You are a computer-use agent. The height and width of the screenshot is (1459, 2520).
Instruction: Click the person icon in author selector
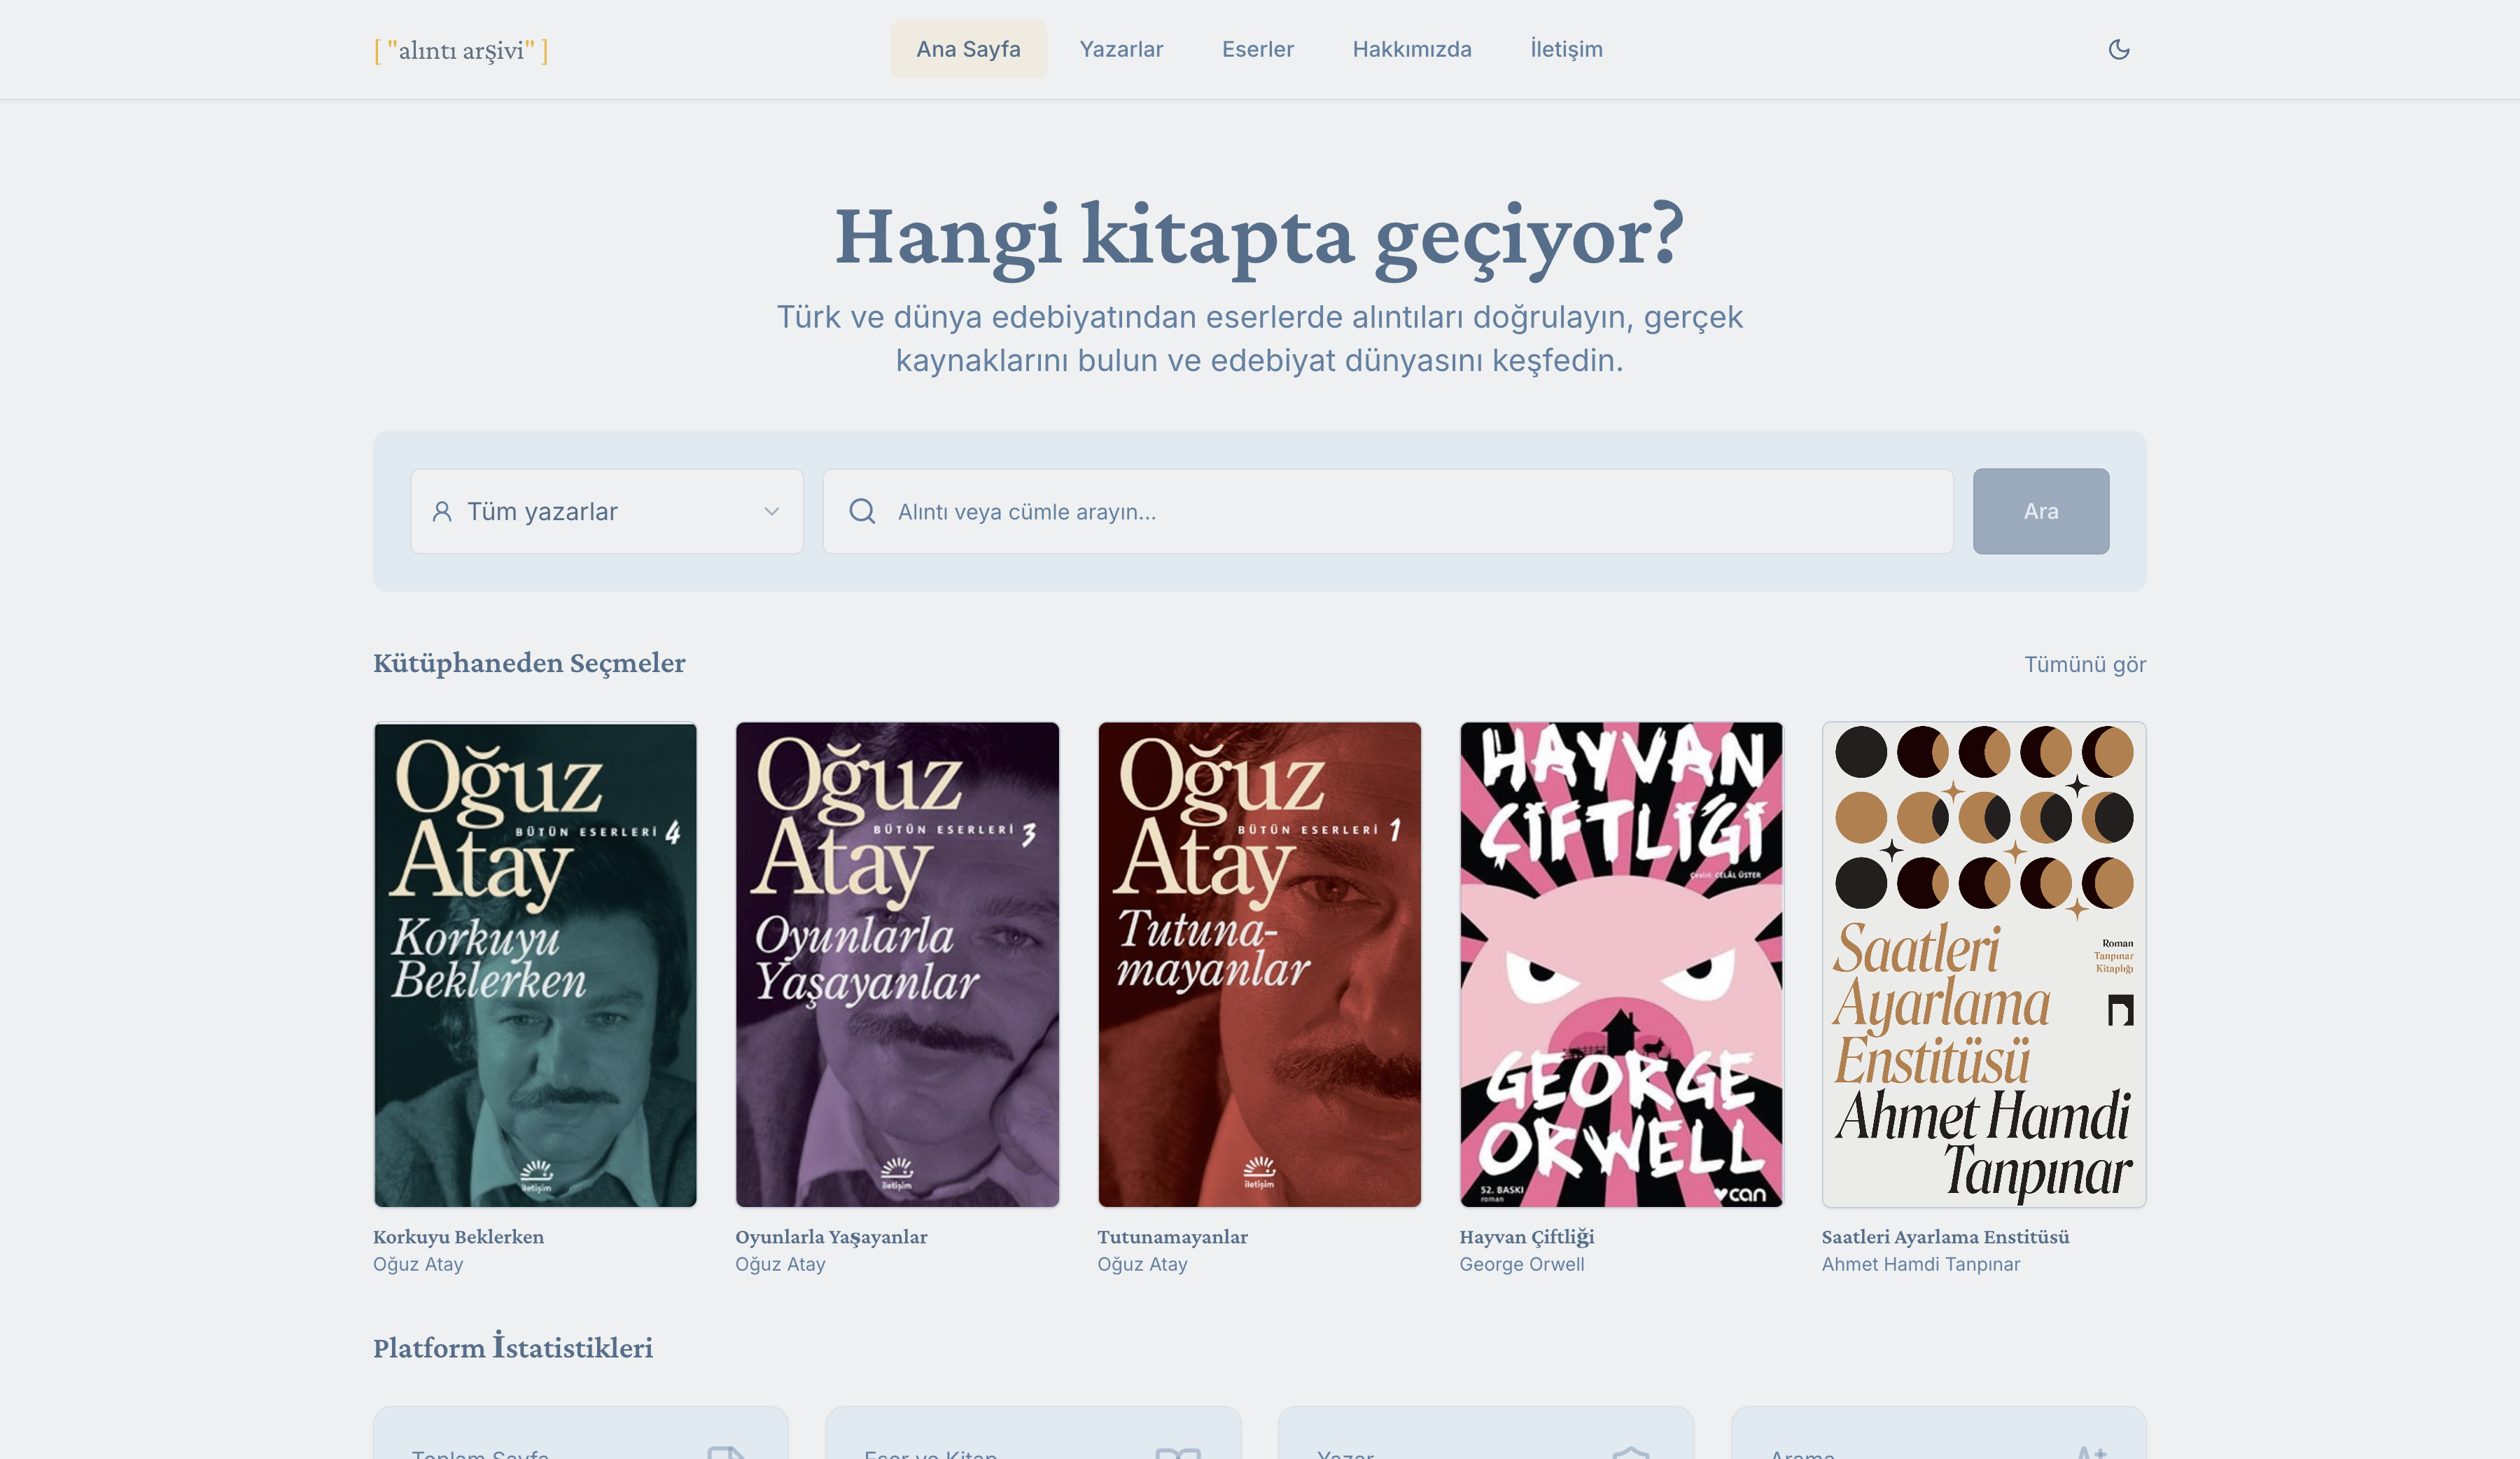pos(441,511)
